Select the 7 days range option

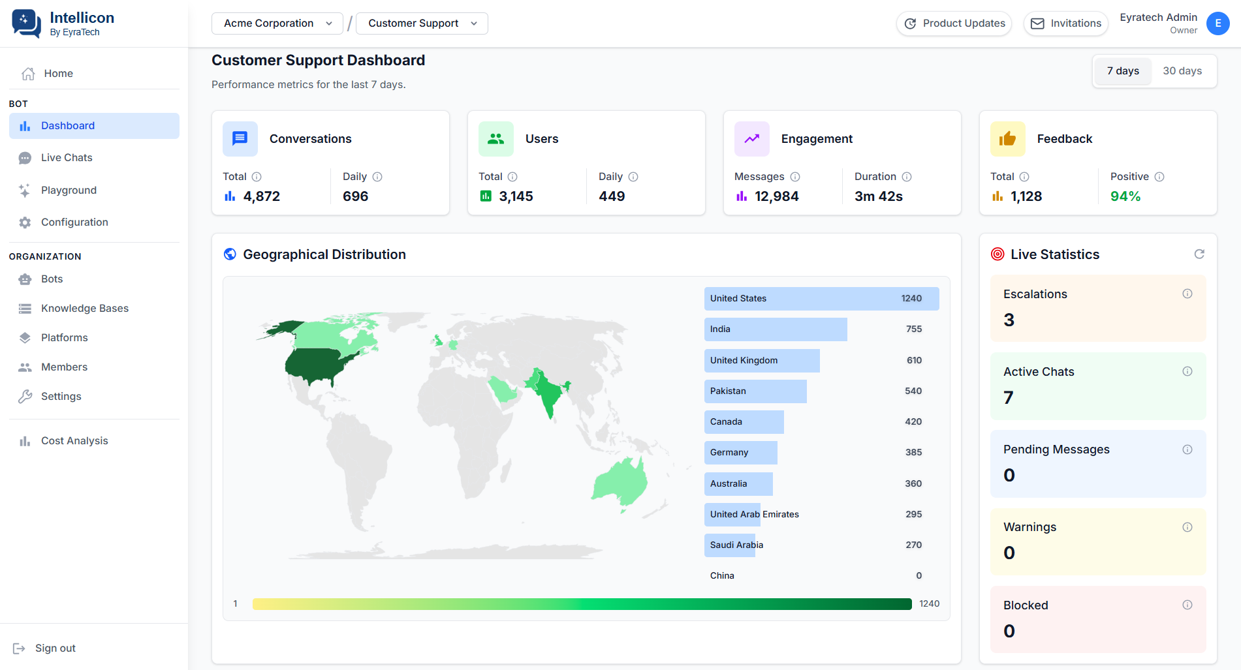[x=1123, y=71]
